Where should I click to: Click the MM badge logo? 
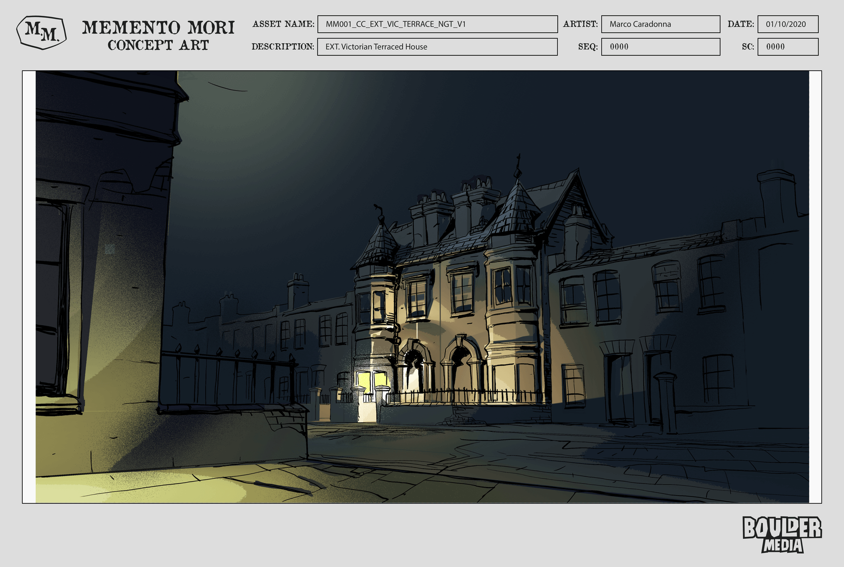coord(41,33)
